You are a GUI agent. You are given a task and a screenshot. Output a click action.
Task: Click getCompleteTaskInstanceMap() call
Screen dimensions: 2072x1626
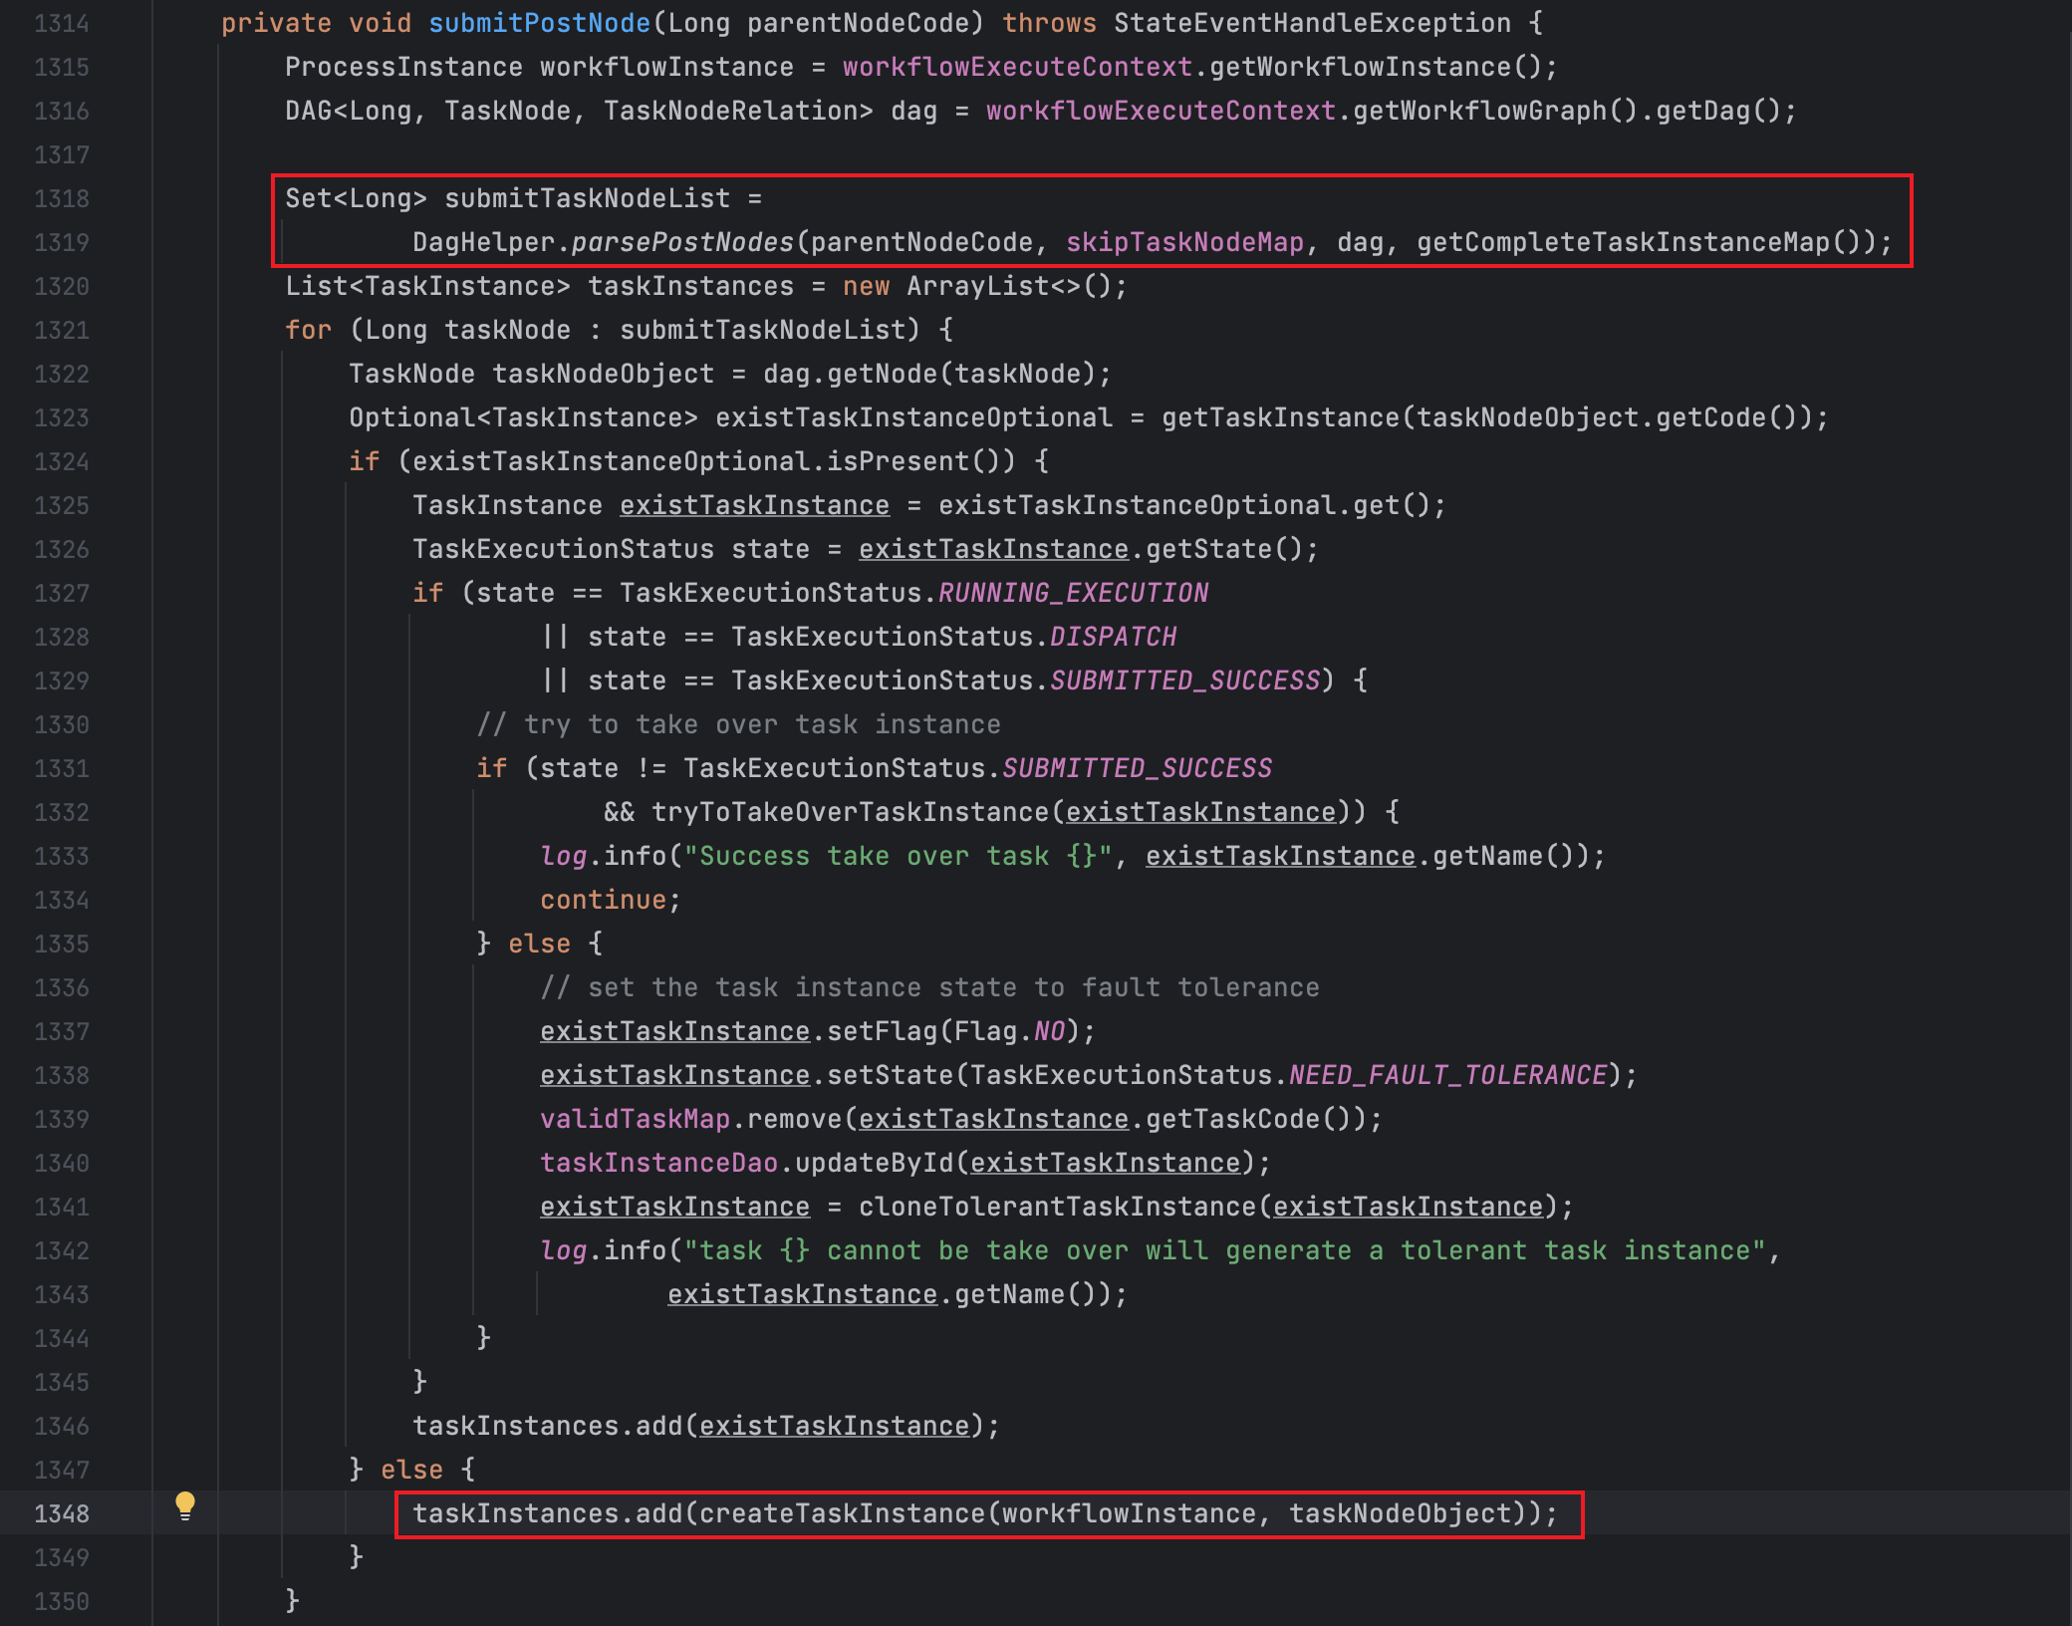click(1639, 242)
